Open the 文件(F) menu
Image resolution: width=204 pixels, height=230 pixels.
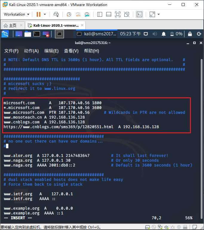pos(11,51)
